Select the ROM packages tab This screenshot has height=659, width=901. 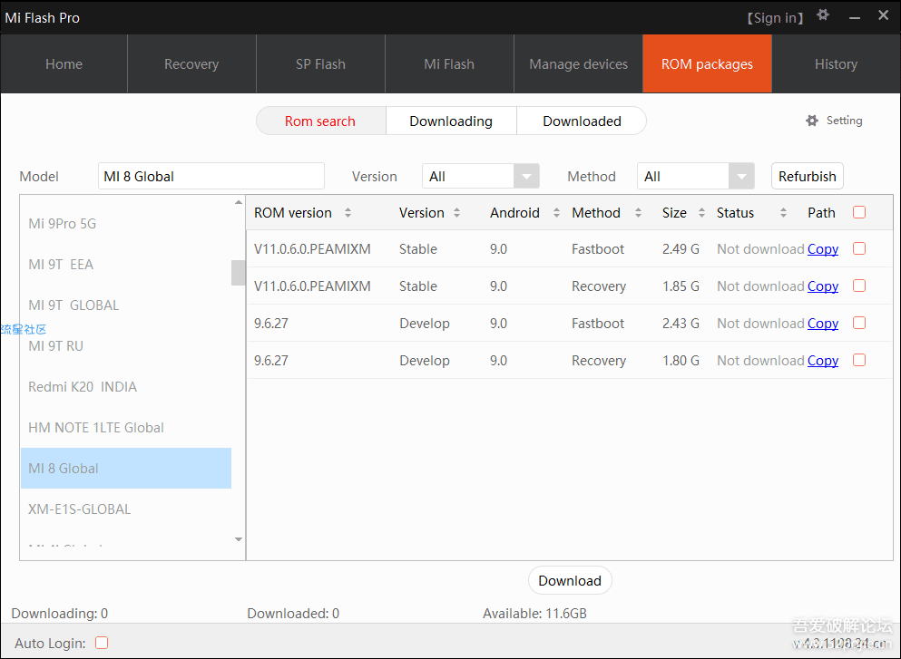click(707, 63)
